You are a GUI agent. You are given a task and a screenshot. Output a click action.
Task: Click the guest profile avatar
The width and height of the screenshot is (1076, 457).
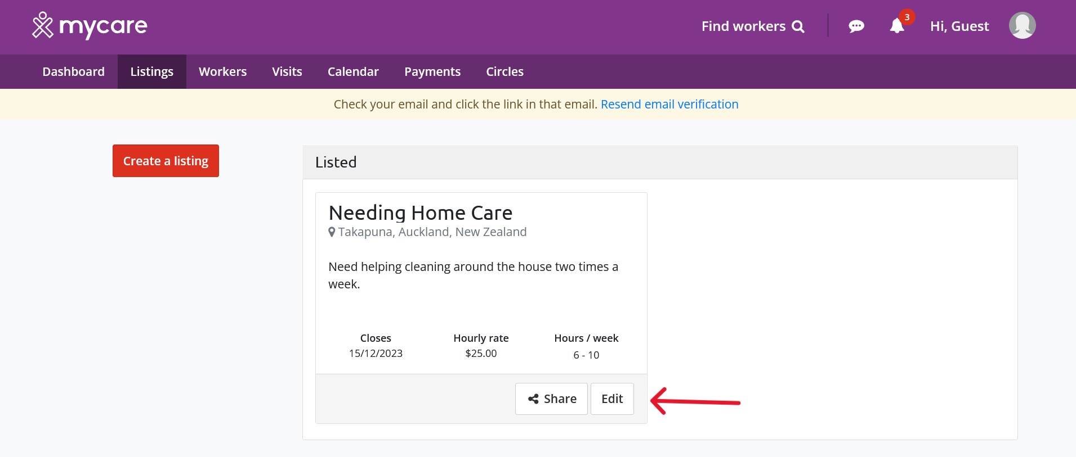point(1022,26)
